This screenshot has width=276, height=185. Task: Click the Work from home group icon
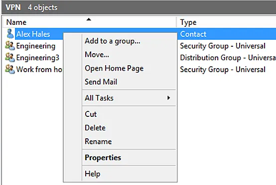10,69
